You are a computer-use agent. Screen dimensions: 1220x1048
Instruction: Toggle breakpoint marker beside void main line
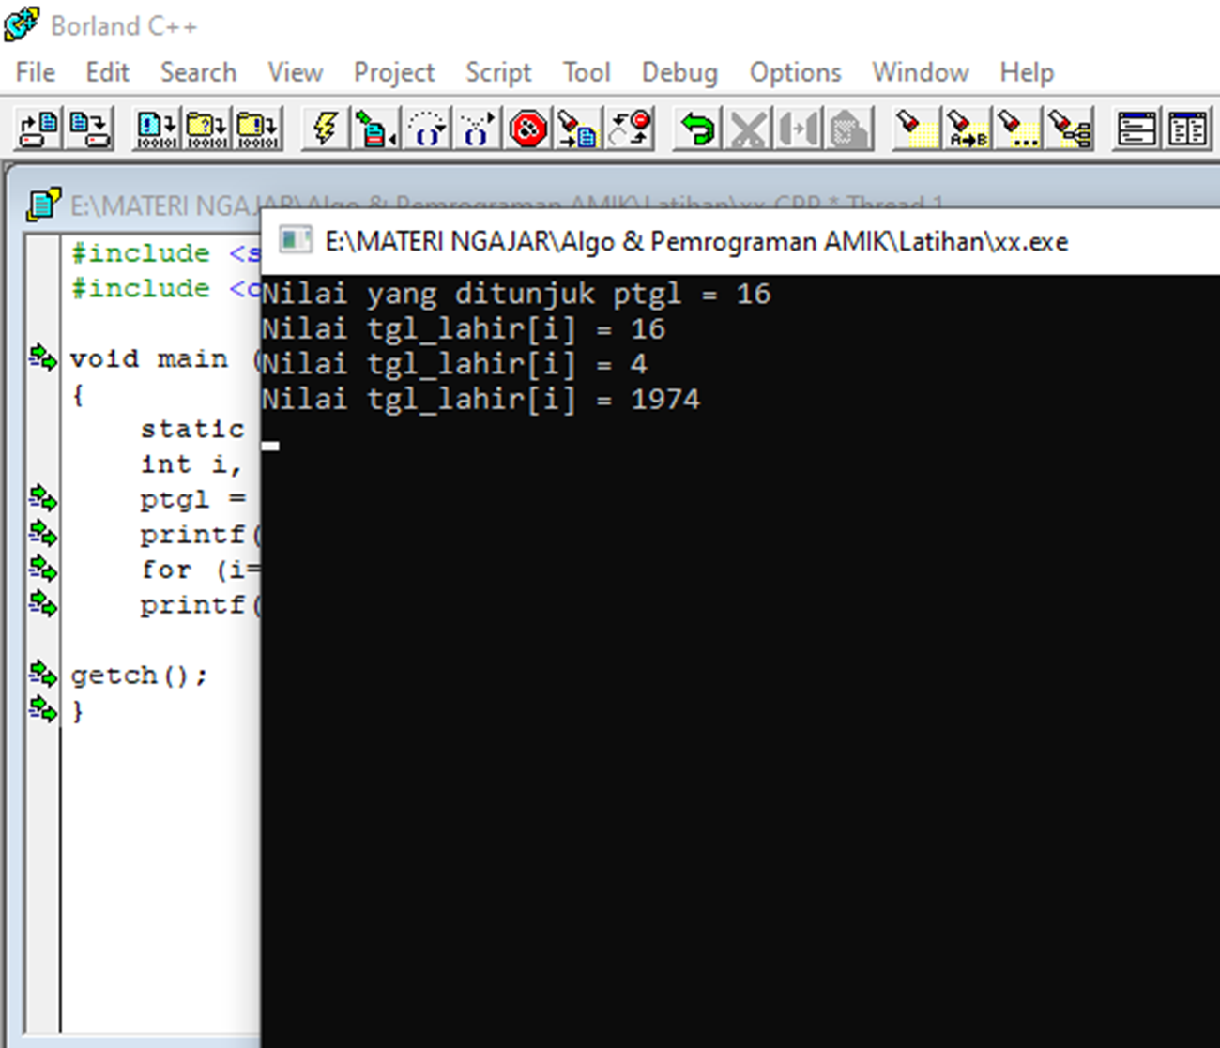point(43,357)
